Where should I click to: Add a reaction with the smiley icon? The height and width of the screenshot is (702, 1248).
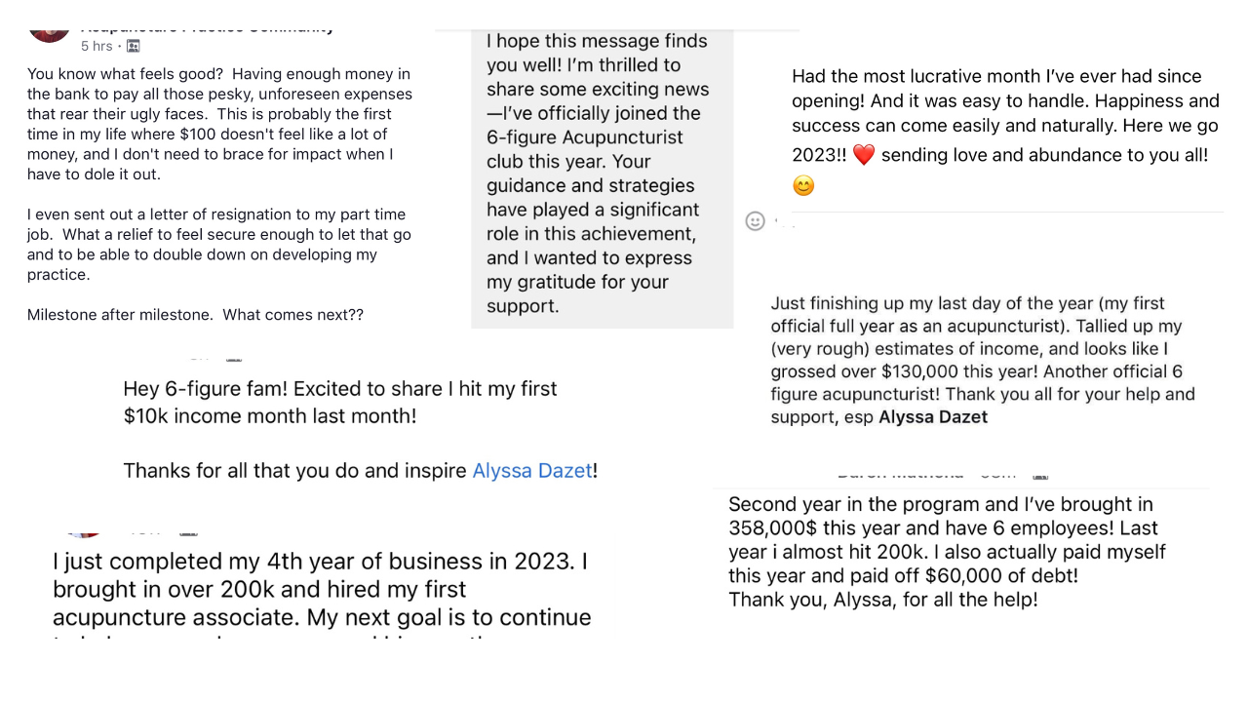(x=755, y=221)
